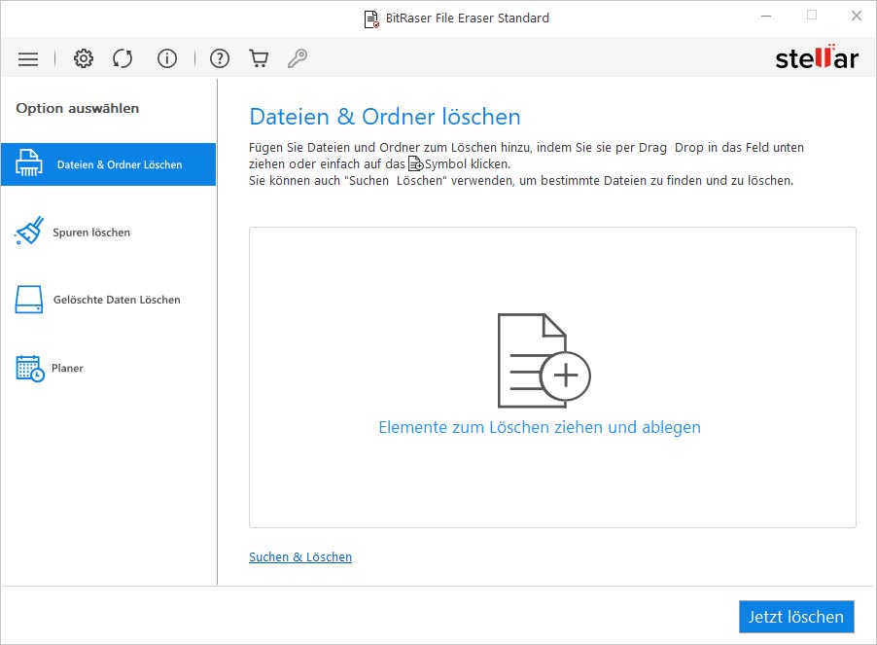Click the stellar logo

tap(816, 59)
